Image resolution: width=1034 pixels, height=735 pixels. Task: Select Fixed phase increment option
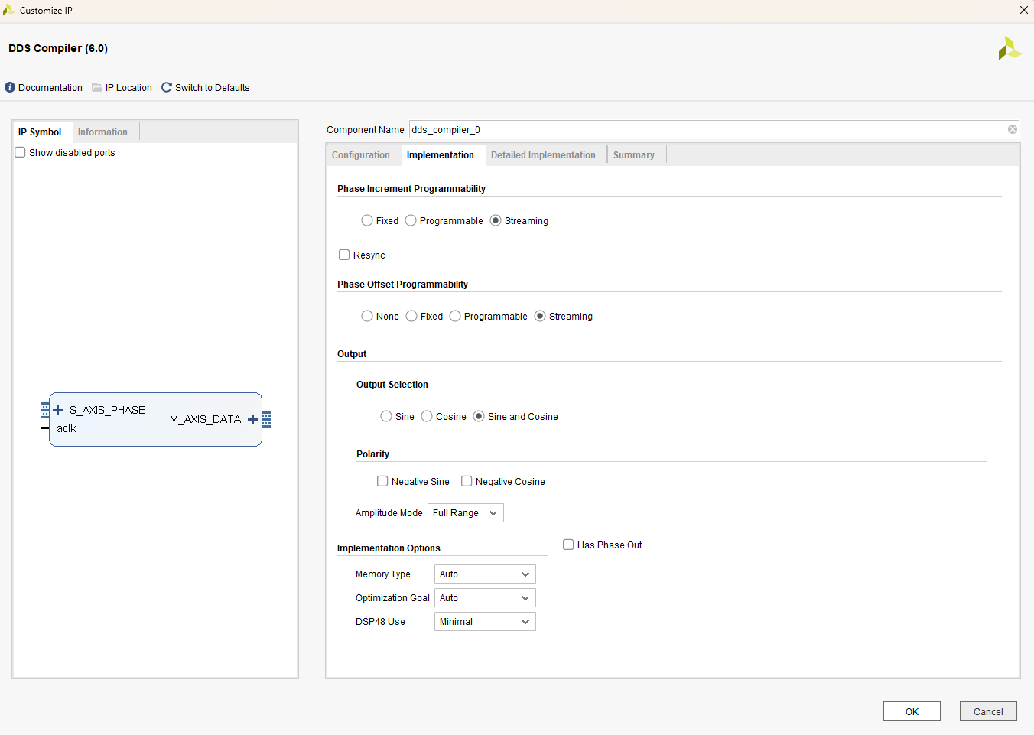coord(367,220)
